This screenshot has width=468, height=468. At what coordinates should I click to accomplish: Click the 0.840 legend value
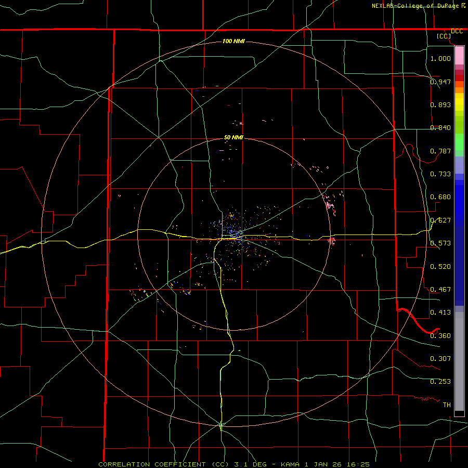440,128
